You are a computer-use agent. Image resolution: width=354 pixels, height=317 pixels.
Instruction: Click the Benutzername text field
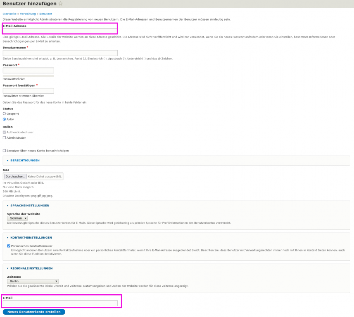tap(60, 53)
